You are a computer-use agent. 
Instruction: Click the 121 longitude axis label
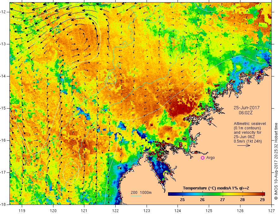[84, 211]
